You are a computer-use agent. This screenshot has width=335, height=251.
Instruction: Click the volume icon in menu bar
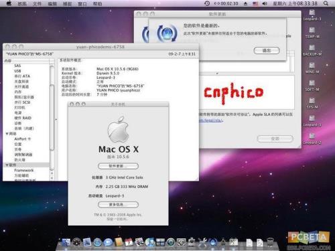pos(265,3)
